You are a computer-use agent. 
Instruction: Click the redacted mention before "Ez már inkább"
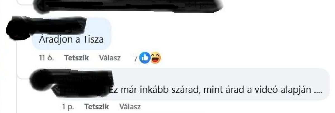point(84,90)
